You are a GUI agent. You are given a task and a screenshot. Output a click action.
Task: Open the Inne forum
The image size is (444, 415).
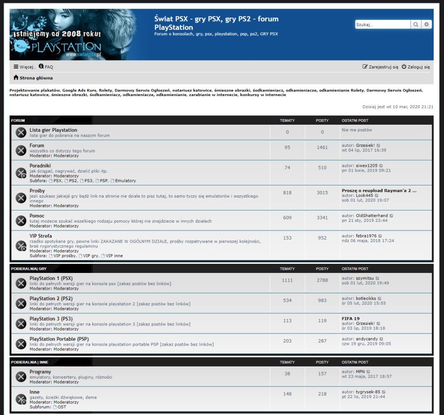(35, 392)
